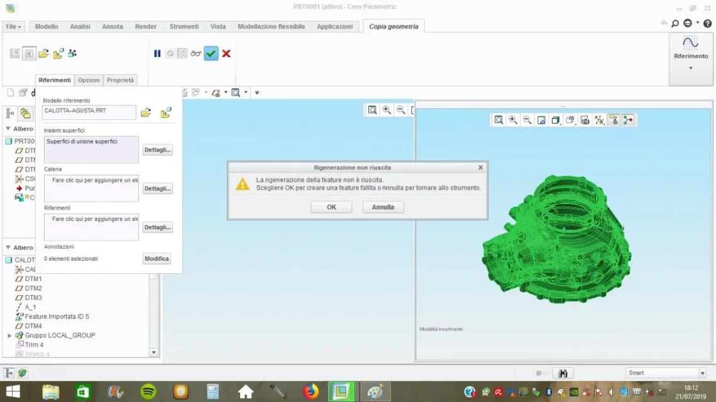Expand Gruppo LOCAL_GROUP in the tree
Screen dimensions: 716x402
coord(9,335)
